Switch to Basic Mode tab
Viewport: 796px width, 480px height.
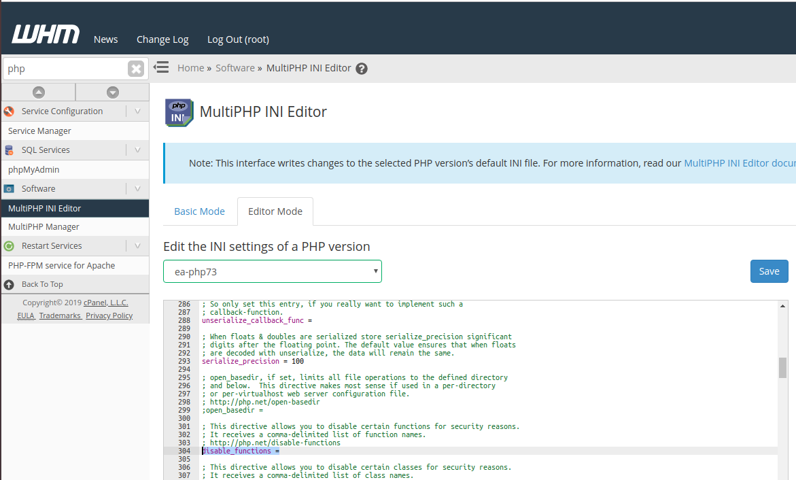pos(199,211)
